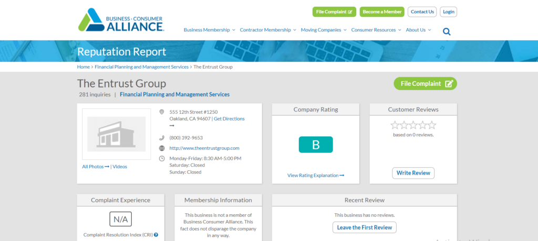This screenshot has height=241, width=538.
Task: Click the location pin icon beside address
Action: click(x=162, y=112)
